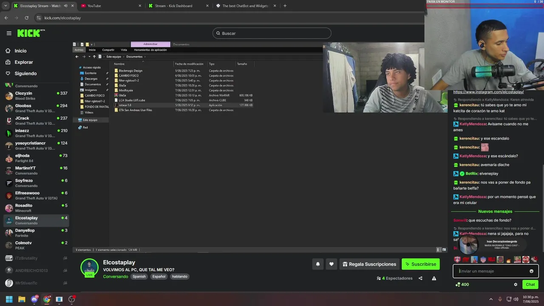Open Soyfrezo channel in sidebar
The width and height of the screenshot is (544, 306).
pyautogui.click(x=36, y=183)
